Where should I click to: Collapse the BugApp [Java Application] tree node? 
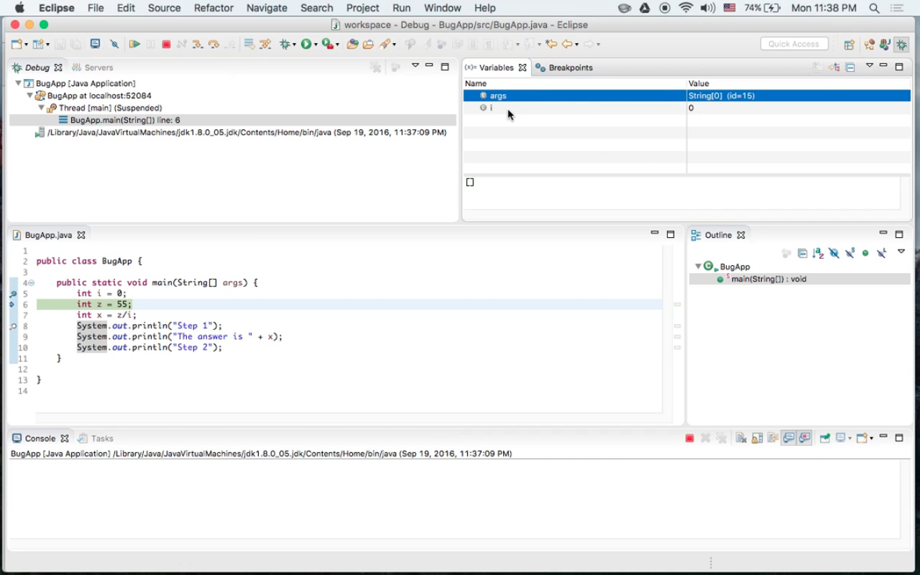pos(18,83)
